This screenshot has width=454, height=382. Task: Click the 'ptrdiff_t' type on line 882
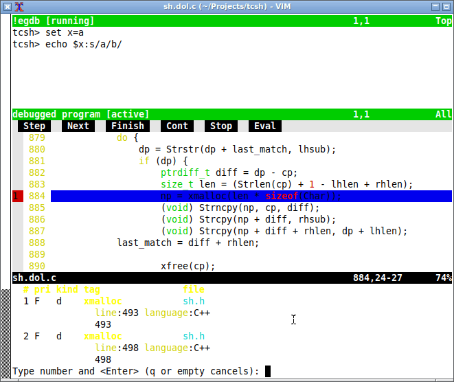(185, 173)
